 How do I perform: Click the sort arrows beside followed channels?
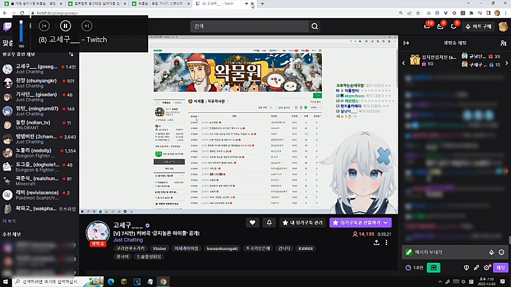71,54
